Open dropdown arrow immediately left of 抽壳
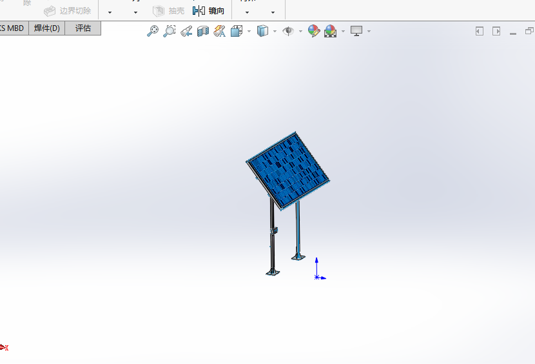This screenshot has height=364, width=535. coord(135,12)
